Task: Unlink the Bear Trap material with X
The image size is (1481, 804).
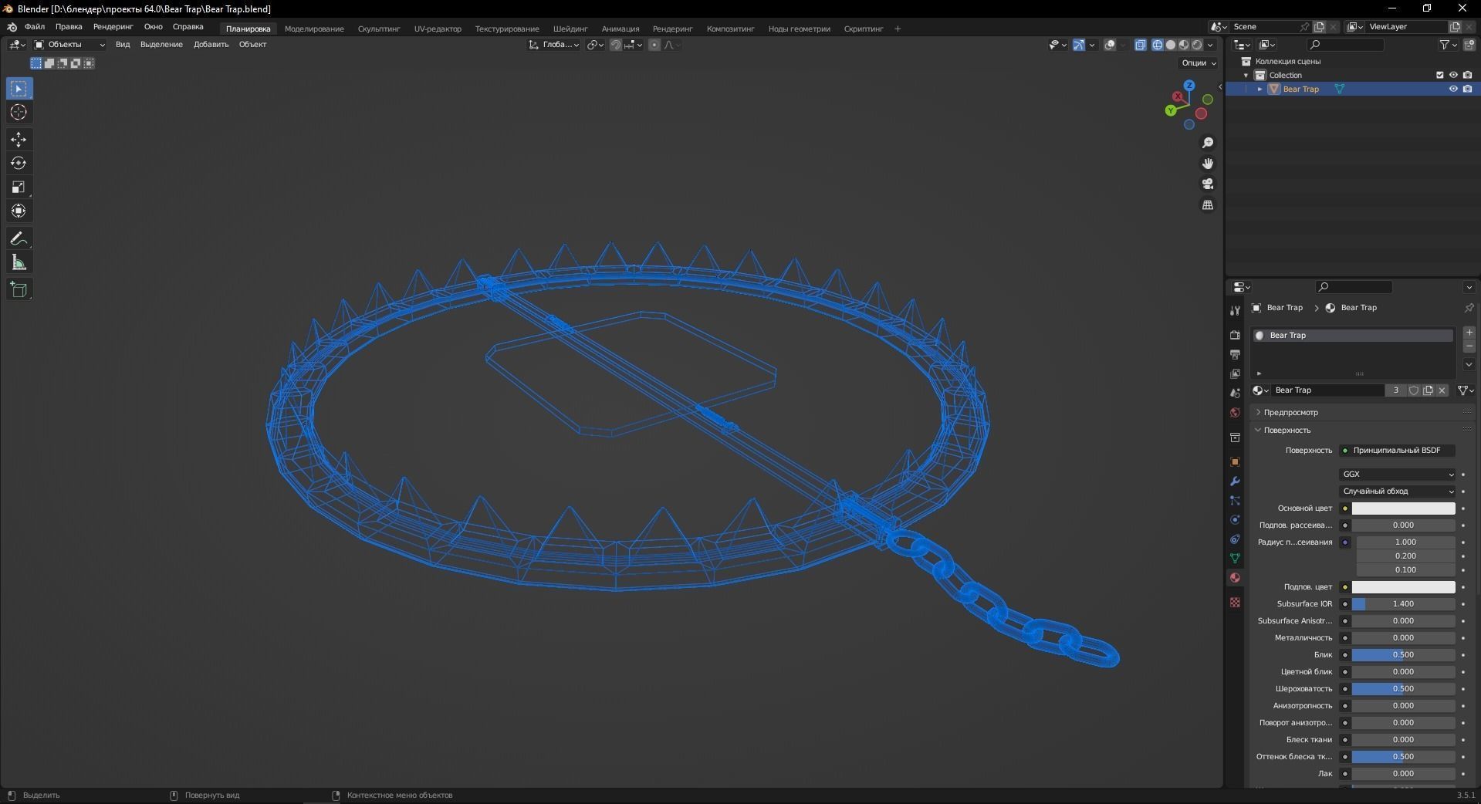Action: 1442,390
